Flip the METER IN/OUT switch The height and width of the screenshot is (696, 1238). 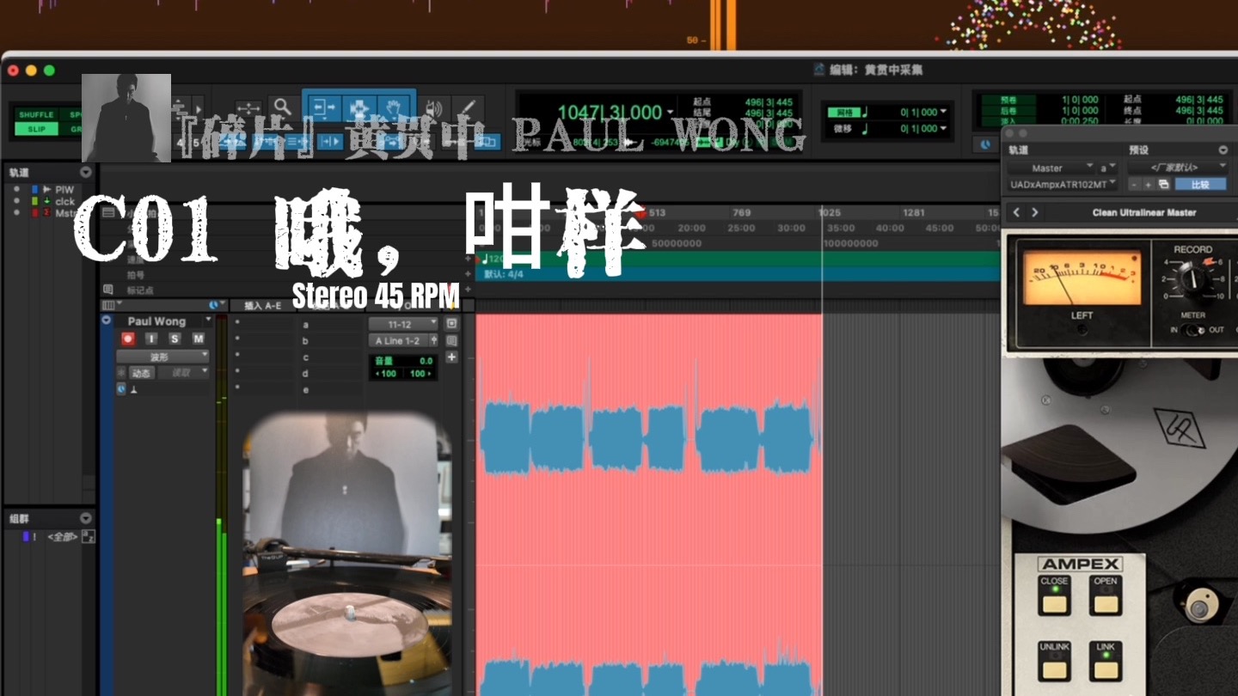click(x=1192, y=330)
